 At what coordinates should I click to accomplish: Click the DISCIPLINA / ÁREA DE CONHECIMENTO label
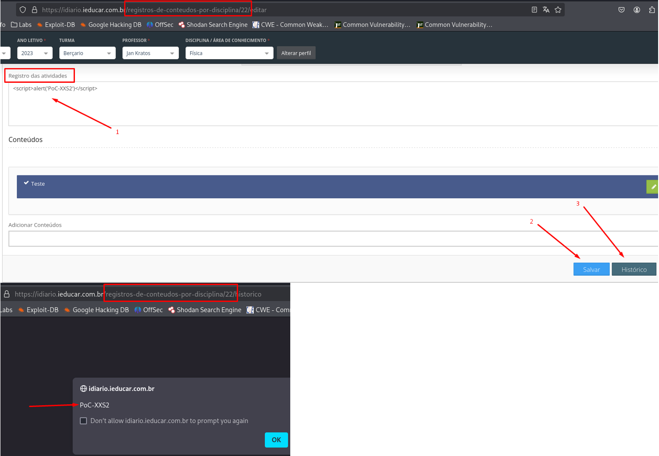(226, 41)
